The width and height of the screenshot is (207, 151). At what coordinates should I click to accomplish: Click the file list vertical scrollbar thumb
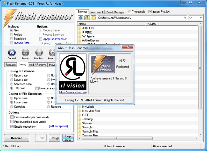coord(200,68)
